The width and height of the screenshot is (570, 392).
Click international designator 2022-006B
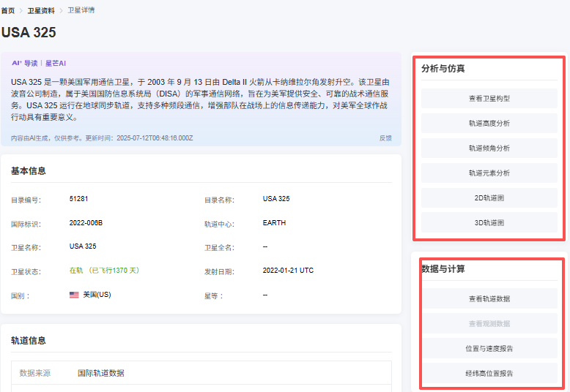coord(86,223)
